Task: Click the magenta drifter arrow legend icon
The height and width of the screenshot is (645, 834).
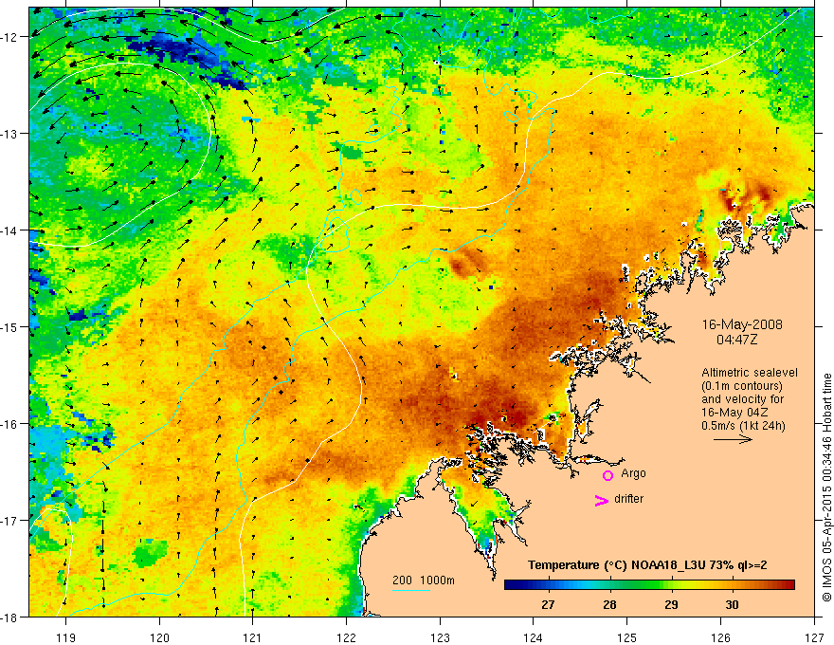Action: [x=602, y=500]
